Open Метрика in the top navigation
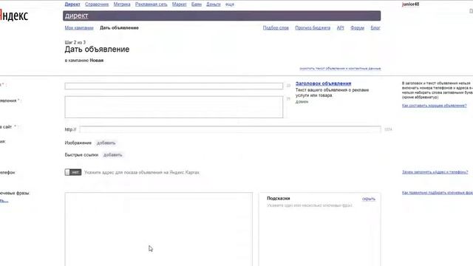473x266 pixels. click(x=122, y=4)
